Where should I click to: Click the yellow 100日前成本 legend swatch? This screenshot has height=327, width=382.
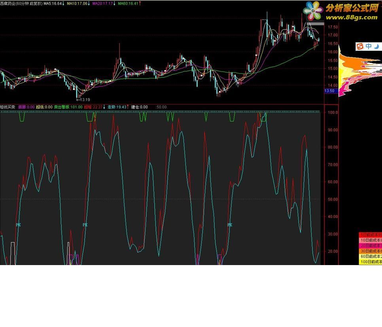pos(370,262)
